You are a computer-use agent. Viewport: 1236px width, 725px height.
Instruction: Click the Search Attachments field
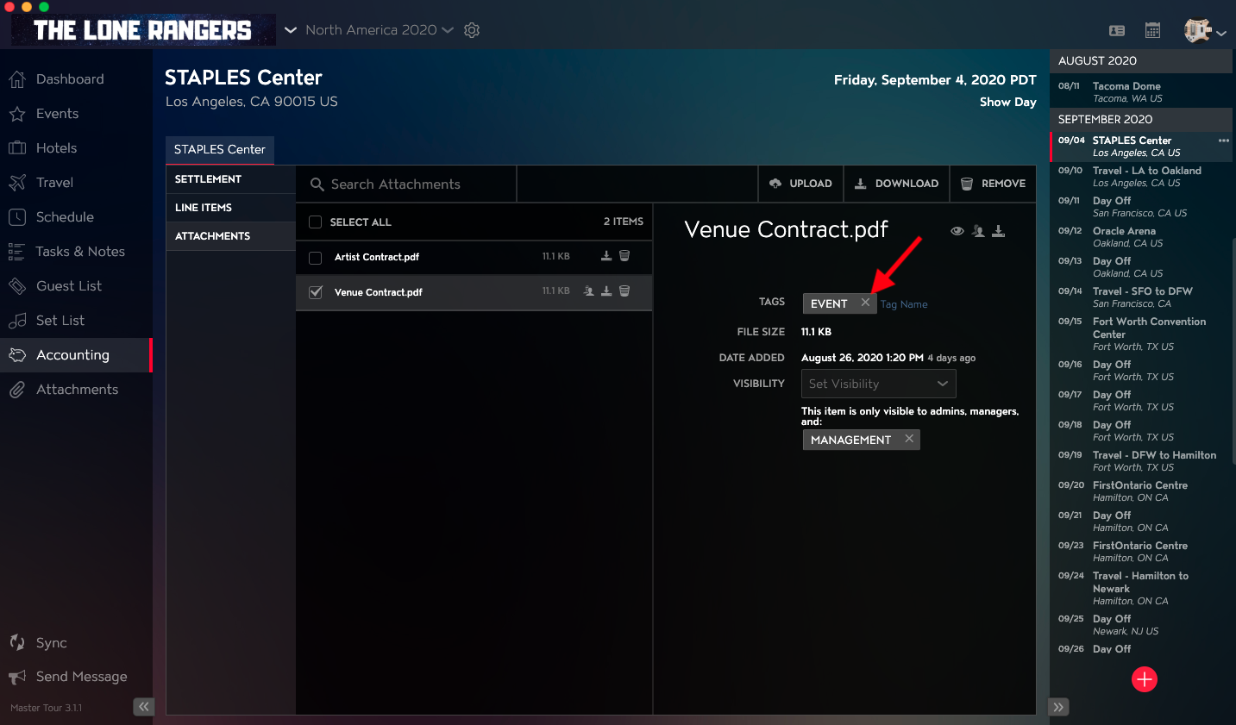tap(406, 184)
